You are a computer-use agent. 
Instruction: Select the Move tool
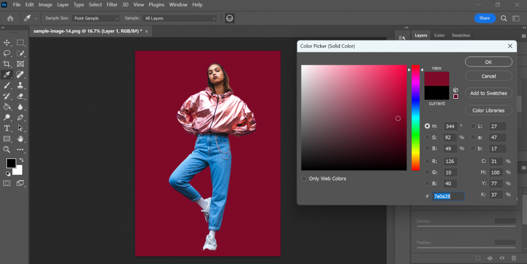[7, 43]
